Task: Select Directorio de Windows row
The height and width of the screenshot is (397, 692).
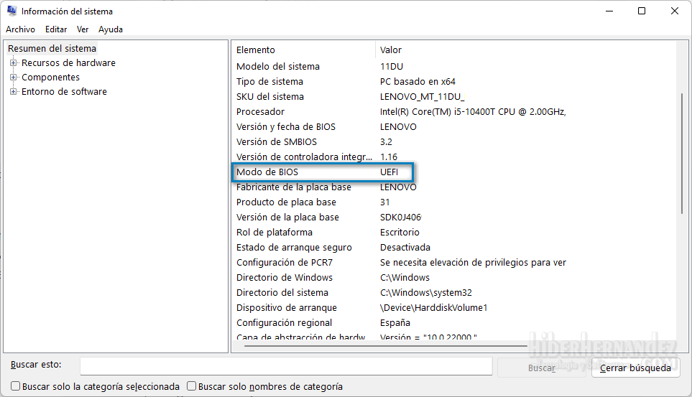Action: [x=453, y=277]
